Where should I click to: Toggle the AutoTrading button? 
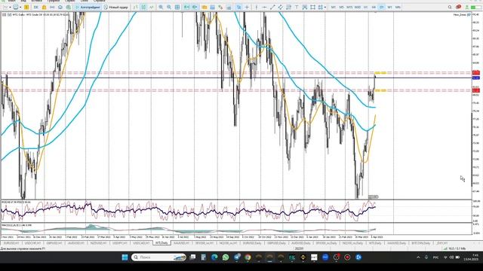coord(88,7)
